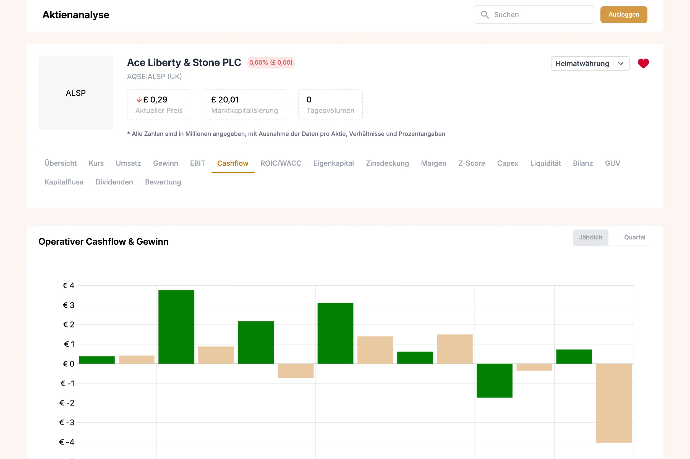Click the search magnifier icon
690x459 pixels.
point(485,15)
